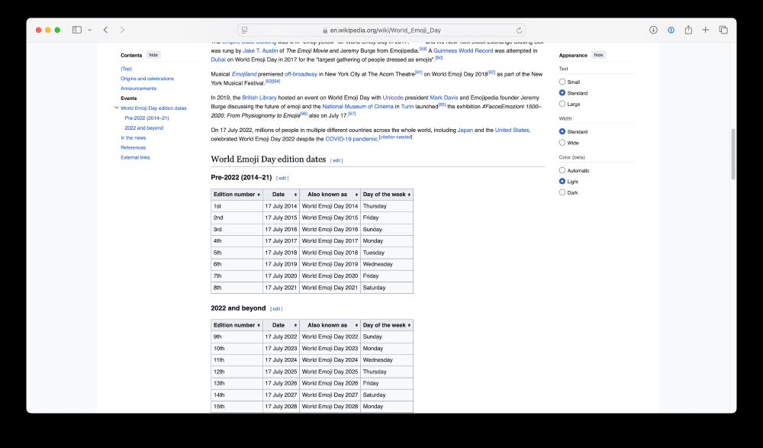This screenshot has width=763, height=448.
Task: Sort first table by Also known as
Action: pos(330,195)
